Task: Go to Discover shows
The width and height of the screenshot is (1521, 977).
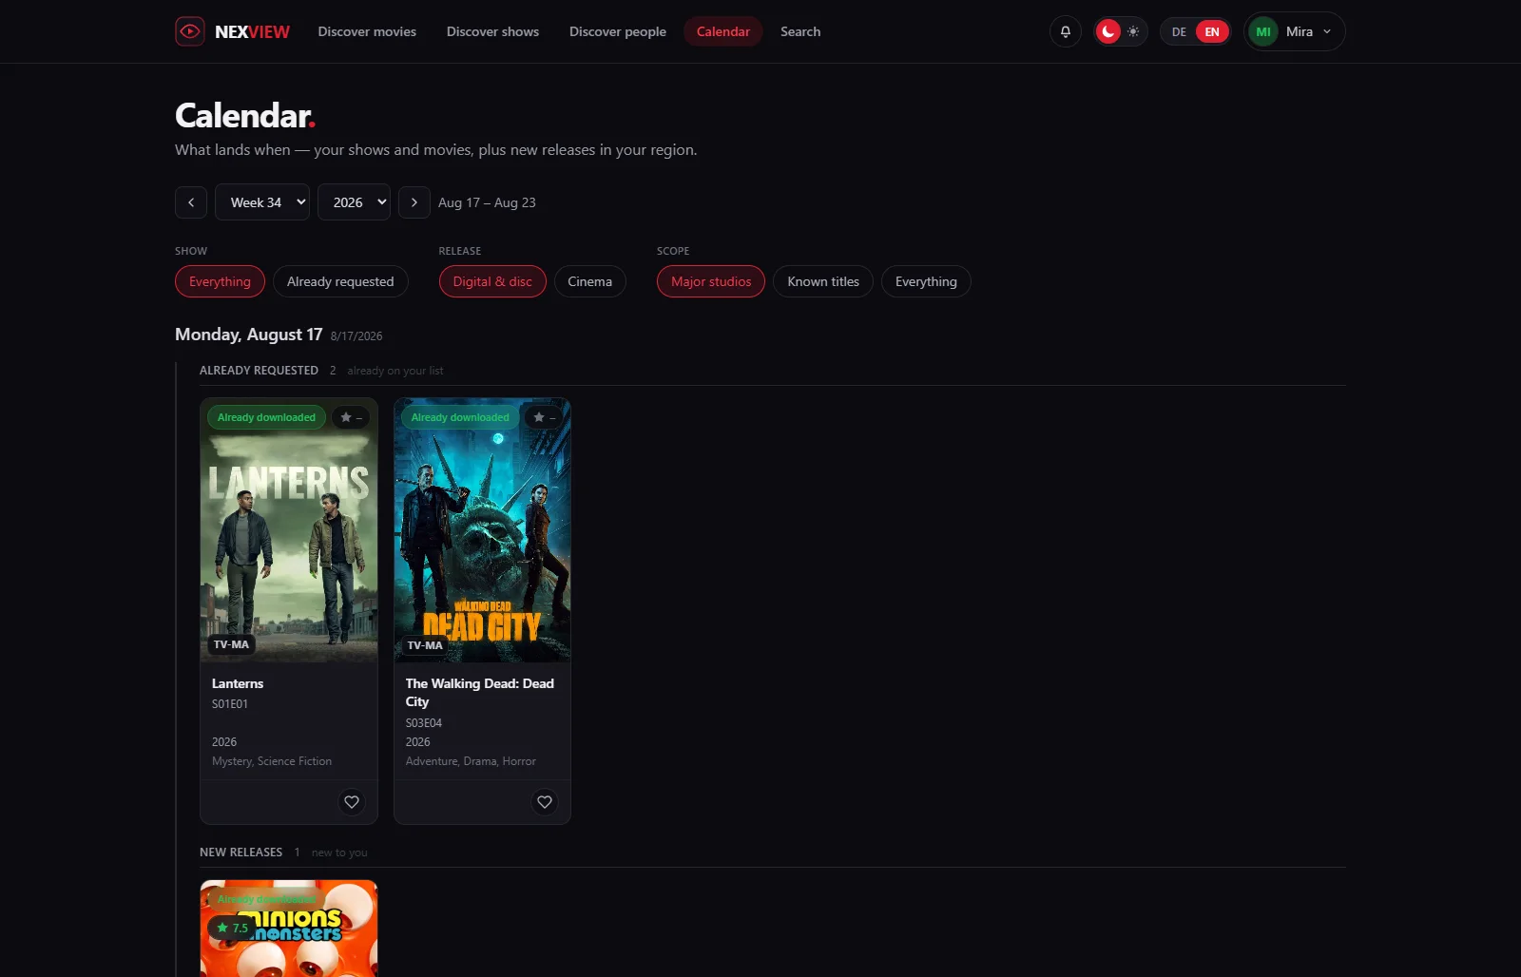Action: (492, 31)
